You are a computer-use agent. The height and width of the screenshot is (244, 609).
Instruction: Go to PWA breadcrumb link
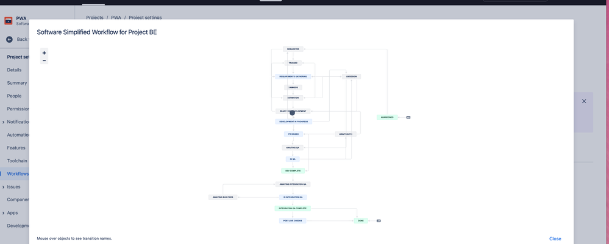coord(116,18)
